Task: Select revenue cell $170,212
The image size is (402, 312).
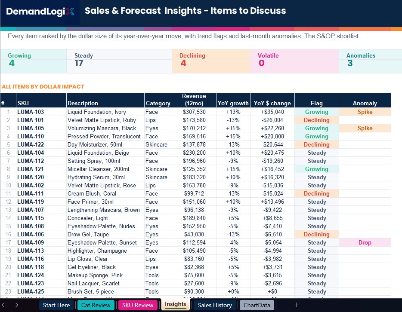Action: (194, 128)
